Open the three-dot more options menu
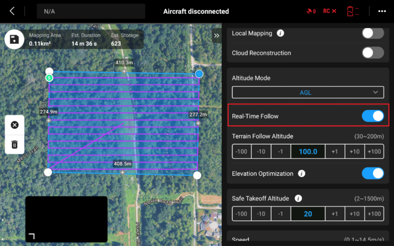The image size is (394, 246). pyautogui.click(x=382, y=11)
